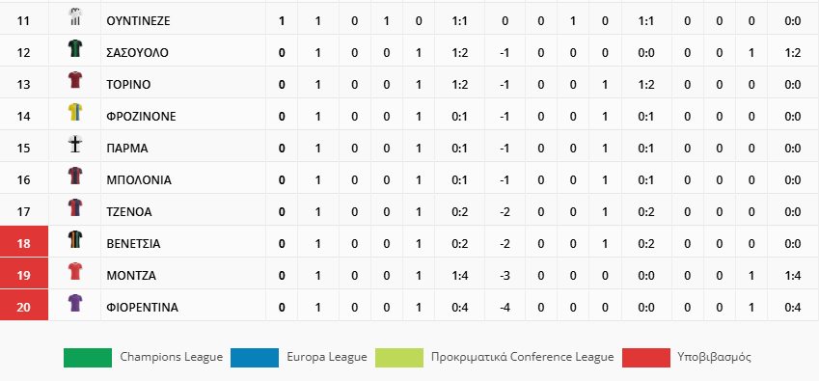Click the Parma white cross jersey icon

tap(75, 144)
